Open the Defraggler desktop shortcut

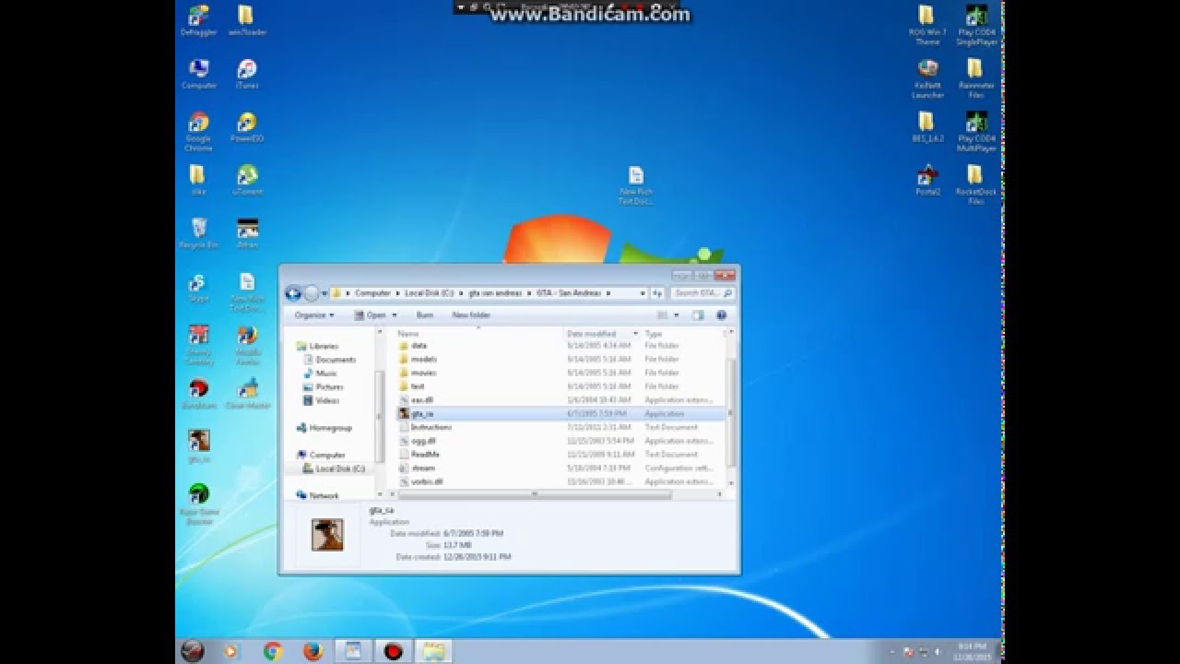pyautogui.click(x=198, y=20)
